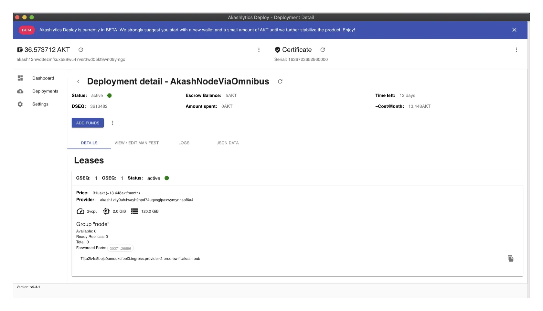Click the ingress provider hostname link
543x311 pixels.
[140, 259]
